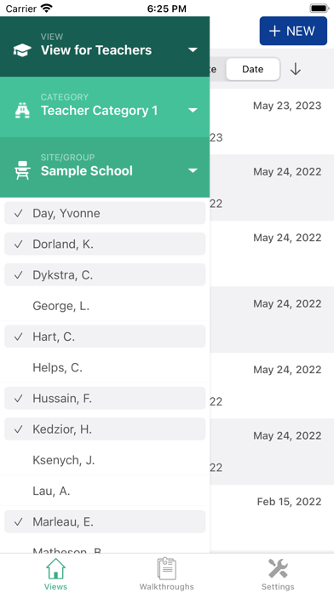Screen dimensions: 334x593
Task: Open the May 23, 2023 walkthrough entry
Action: point(272,121)
